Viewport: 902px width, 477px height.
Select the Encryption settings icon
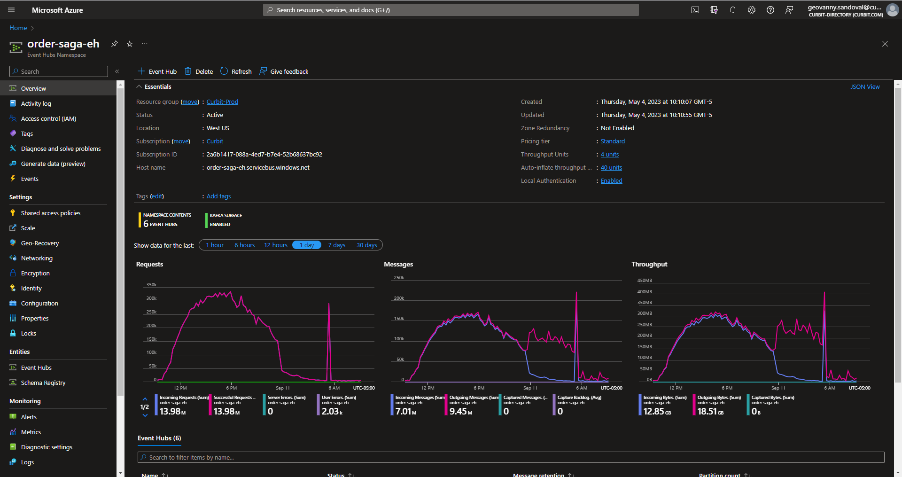click(13, 273)
